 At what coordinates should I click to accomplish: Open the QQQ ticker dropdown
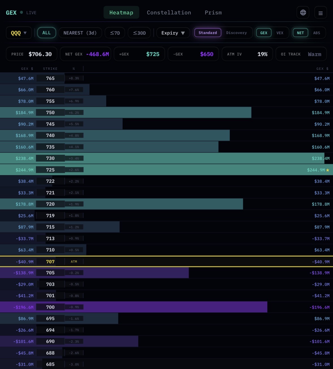[19, 33]
